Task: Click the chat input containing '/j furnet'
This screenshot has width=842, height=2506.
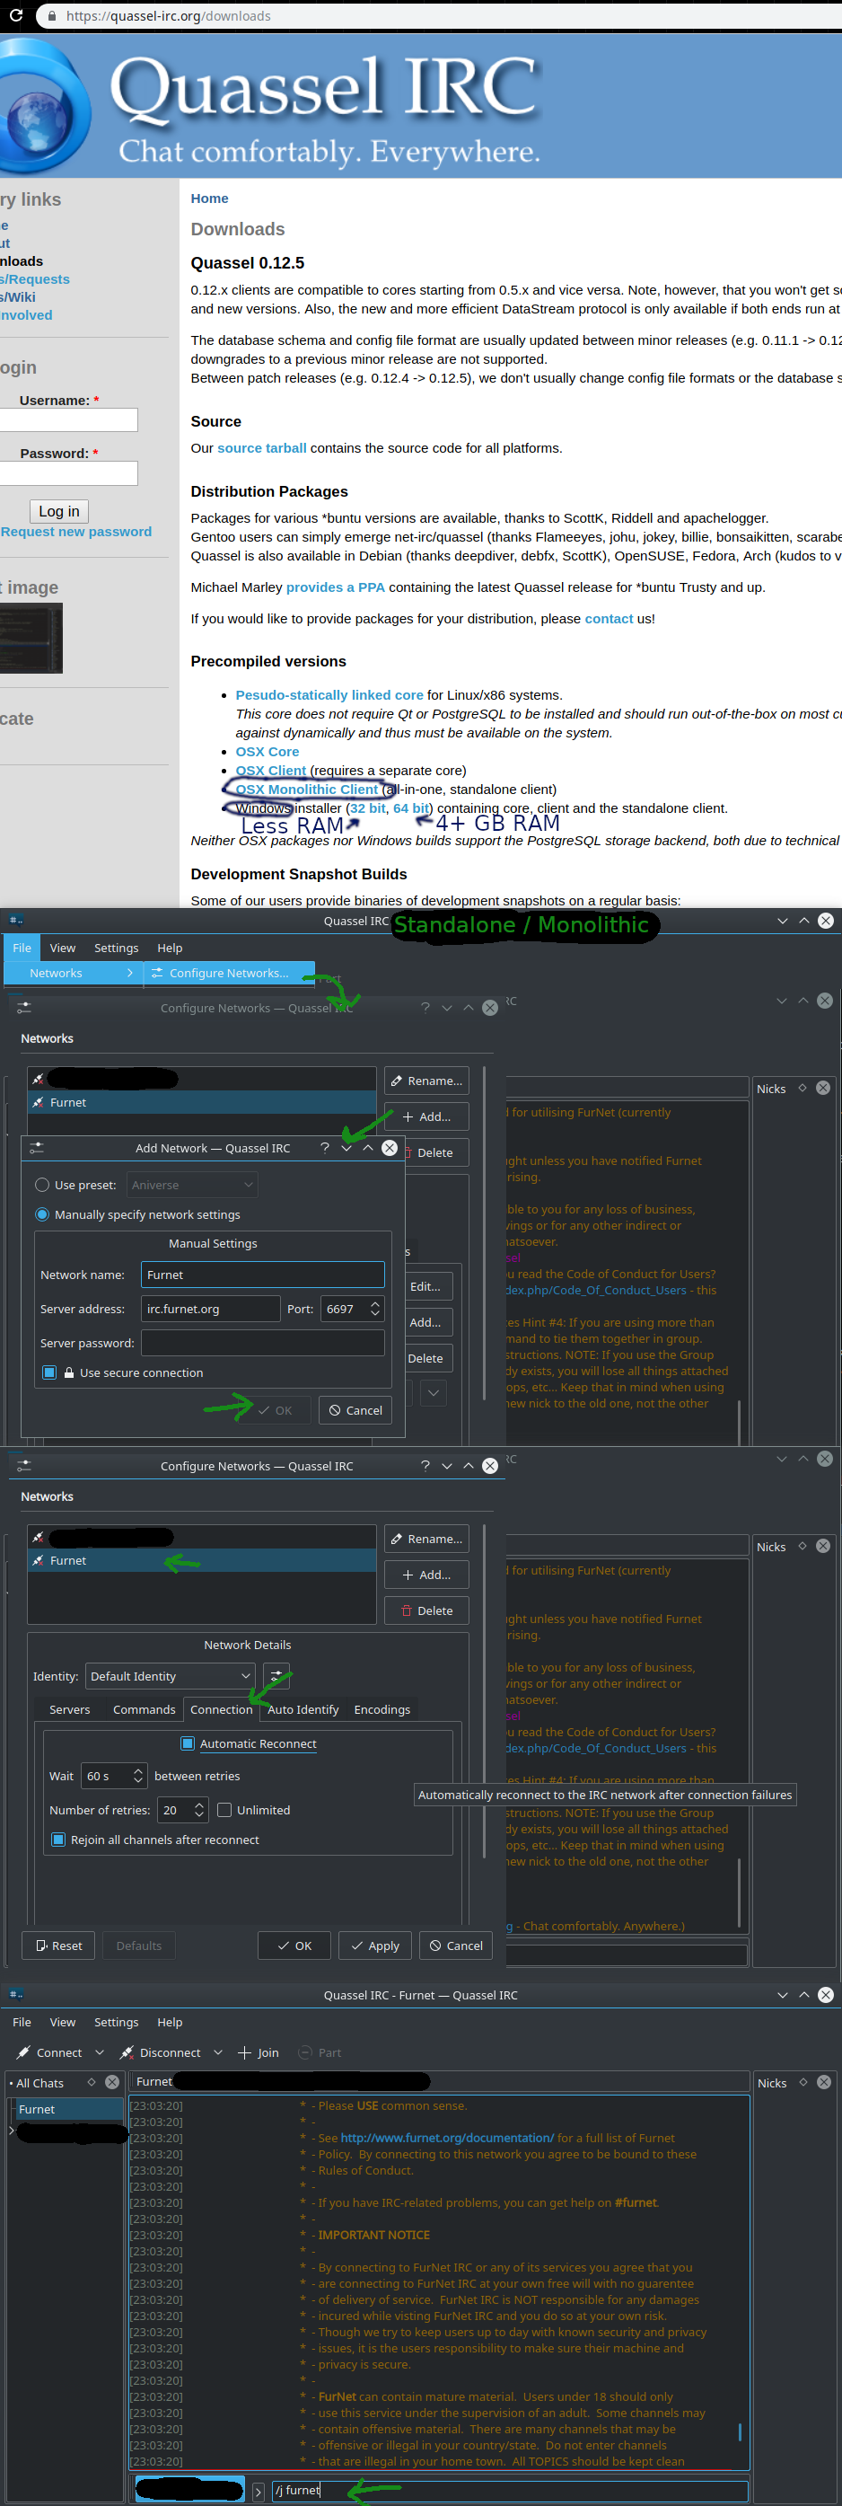Action: pyautogui.click(x=510, y=2491)
